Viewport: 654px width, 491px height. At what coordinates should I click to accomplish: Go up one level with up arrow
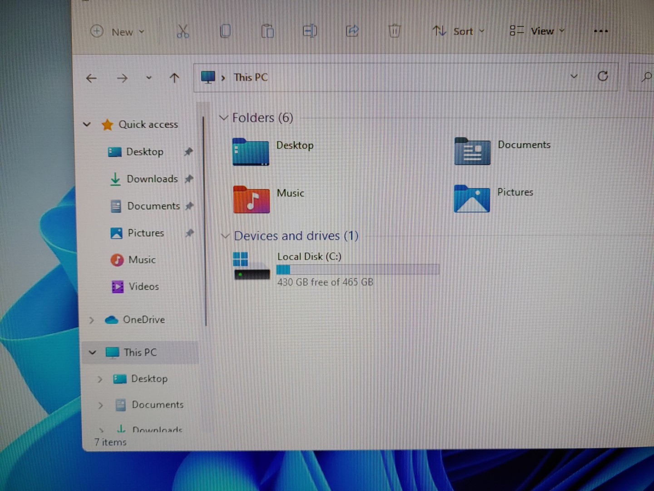[x=174, y=78]
